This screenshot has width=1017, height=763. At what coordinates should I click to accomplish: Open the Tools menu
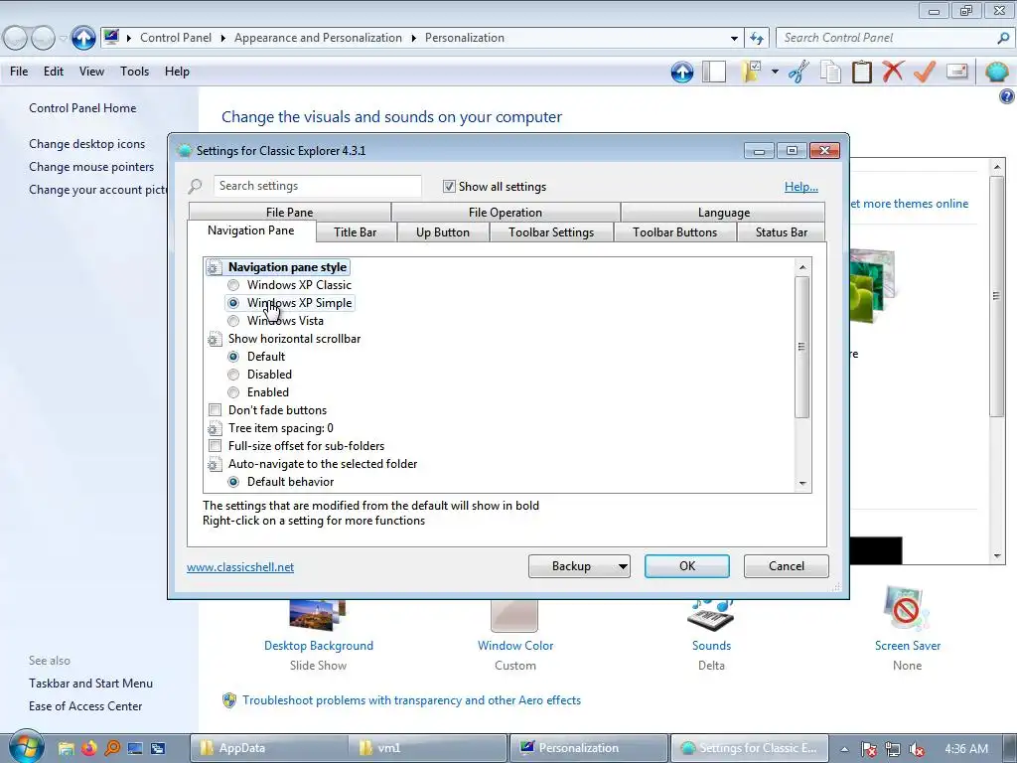134,72
